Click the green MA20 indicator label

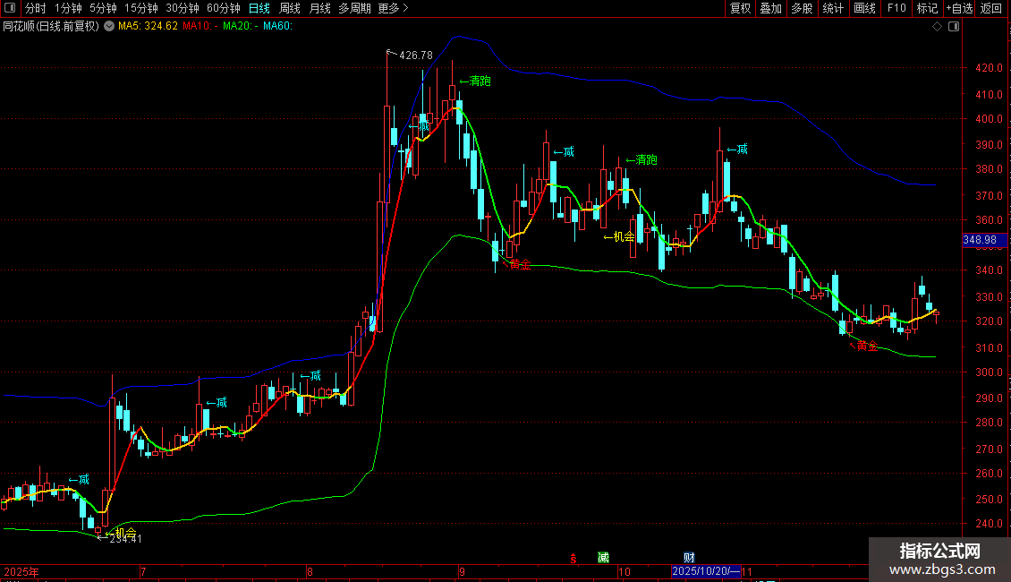point(241,27)
